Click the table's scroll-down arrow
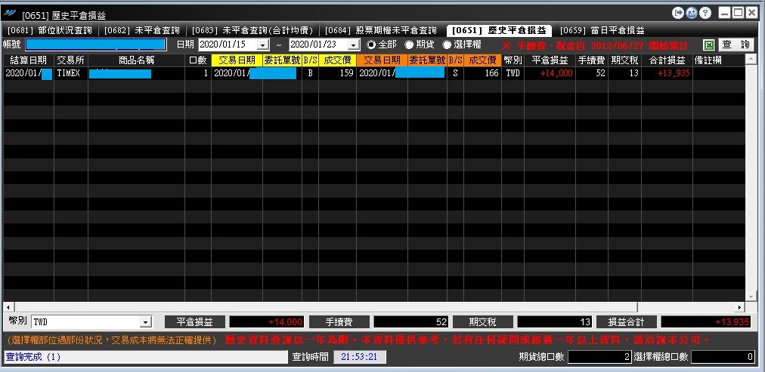 [x=751, y=297]
